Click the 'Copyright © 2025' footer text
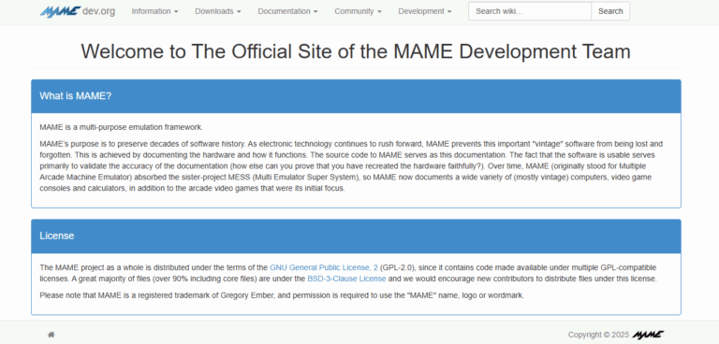Image resolution: width=719 pixels, height=344 pixels. coord(598,335)
